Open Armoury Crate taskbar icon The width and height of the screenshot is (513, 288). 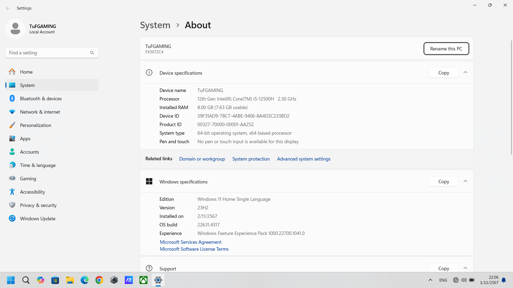pyautogui.click(x=114, y=280)
